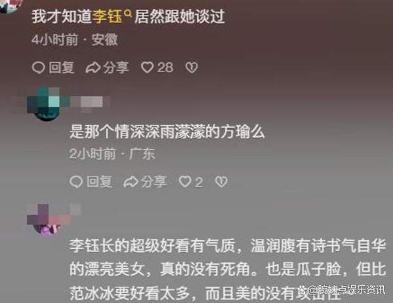
Task: Click the share arrow icon on the 安徽 comment
Action: (93, 67)
